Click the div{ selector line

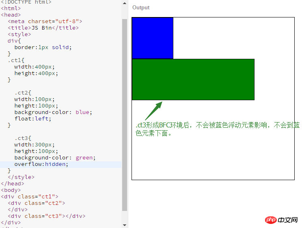click(14, 41)
